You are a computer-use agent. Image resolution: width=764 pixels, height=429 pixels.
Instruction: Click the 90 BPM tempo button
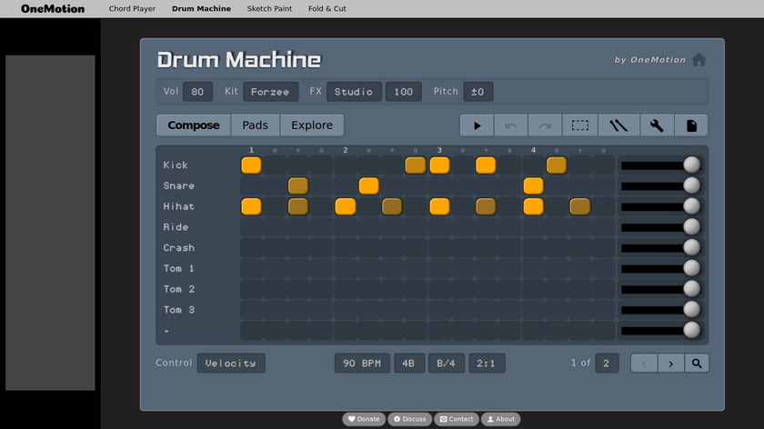(x=362, y=364)
